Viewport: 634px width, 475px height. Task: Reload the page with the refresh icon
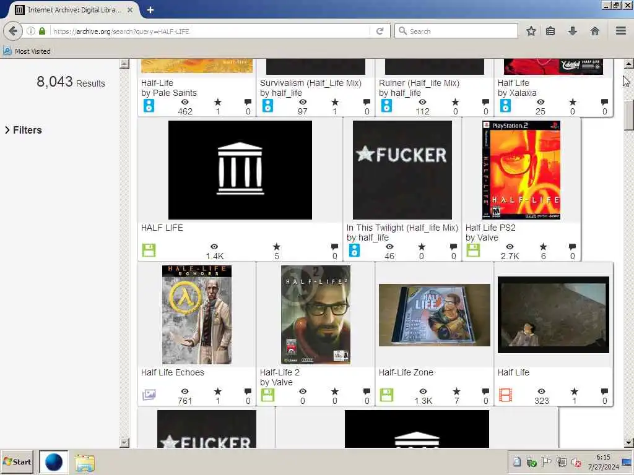point(380,31)
